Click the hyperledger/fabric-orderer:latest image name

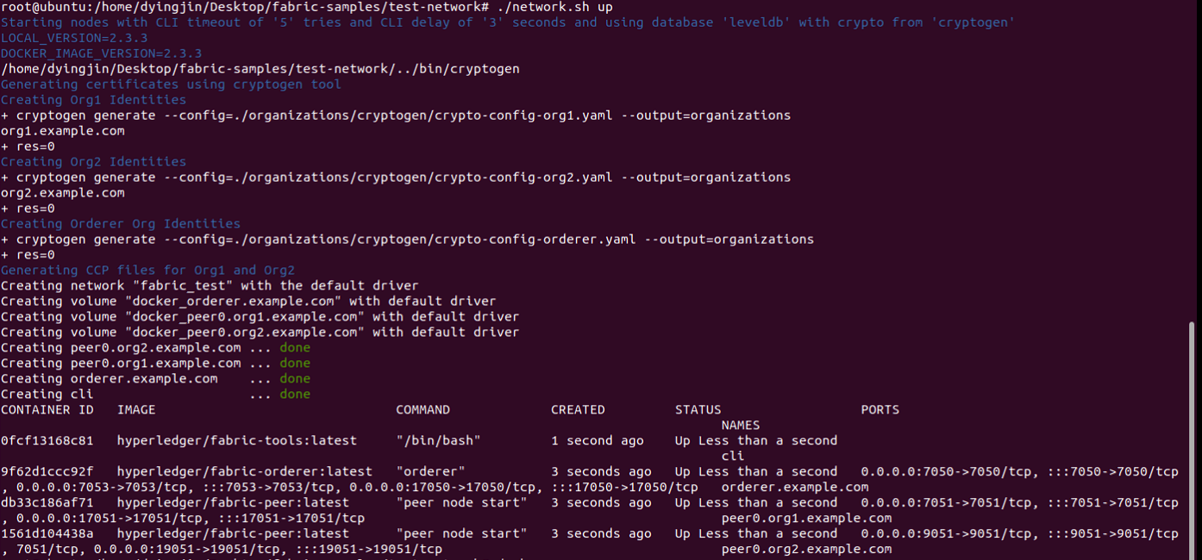[245, 472]
